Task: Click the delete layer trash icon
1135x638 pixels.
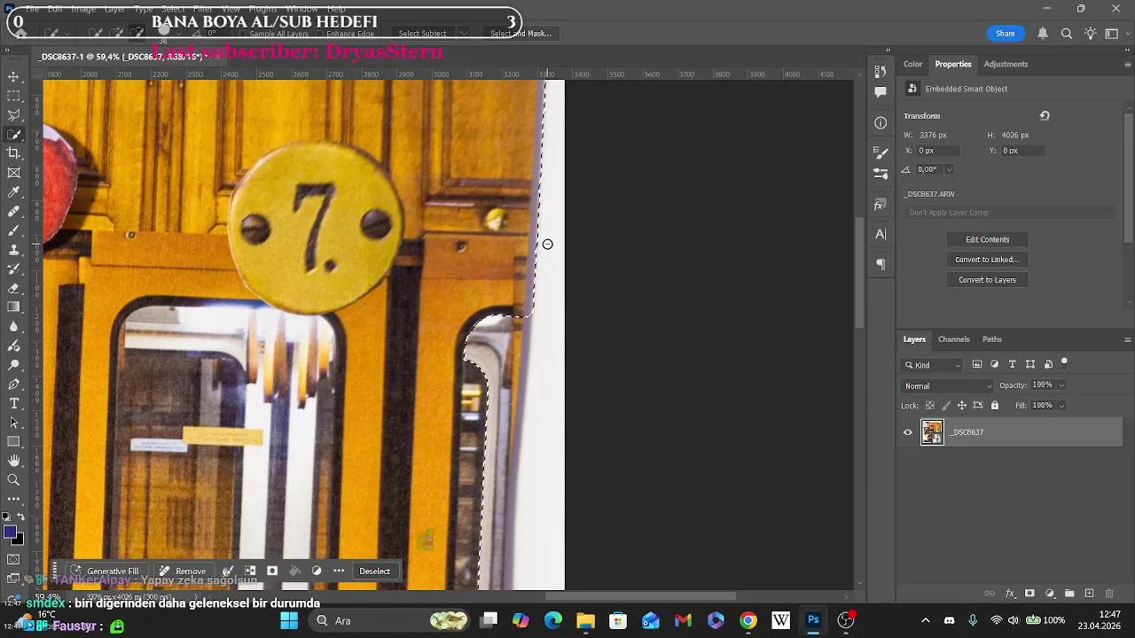Action: click(1109, 594)
